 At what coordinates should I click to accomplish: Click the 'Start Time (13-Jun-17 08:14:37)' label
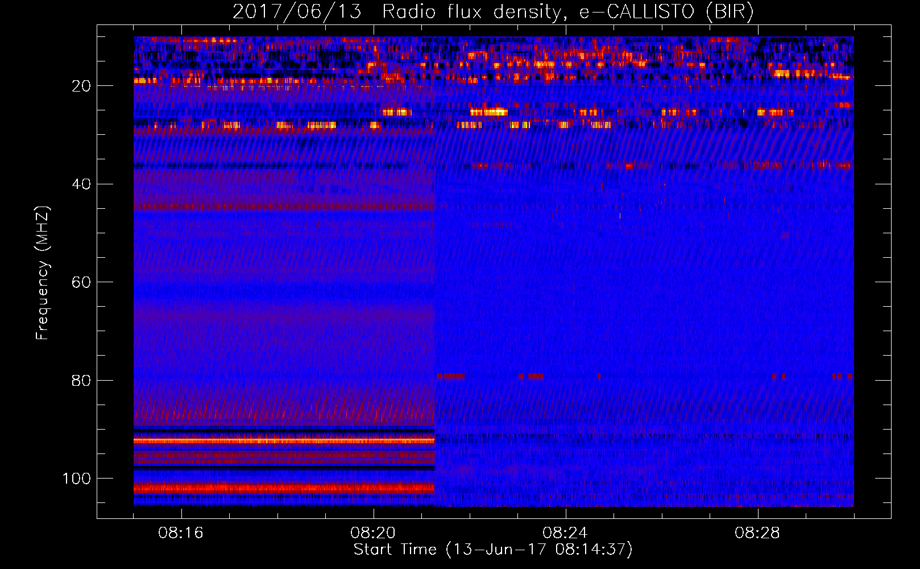point(493,549)
